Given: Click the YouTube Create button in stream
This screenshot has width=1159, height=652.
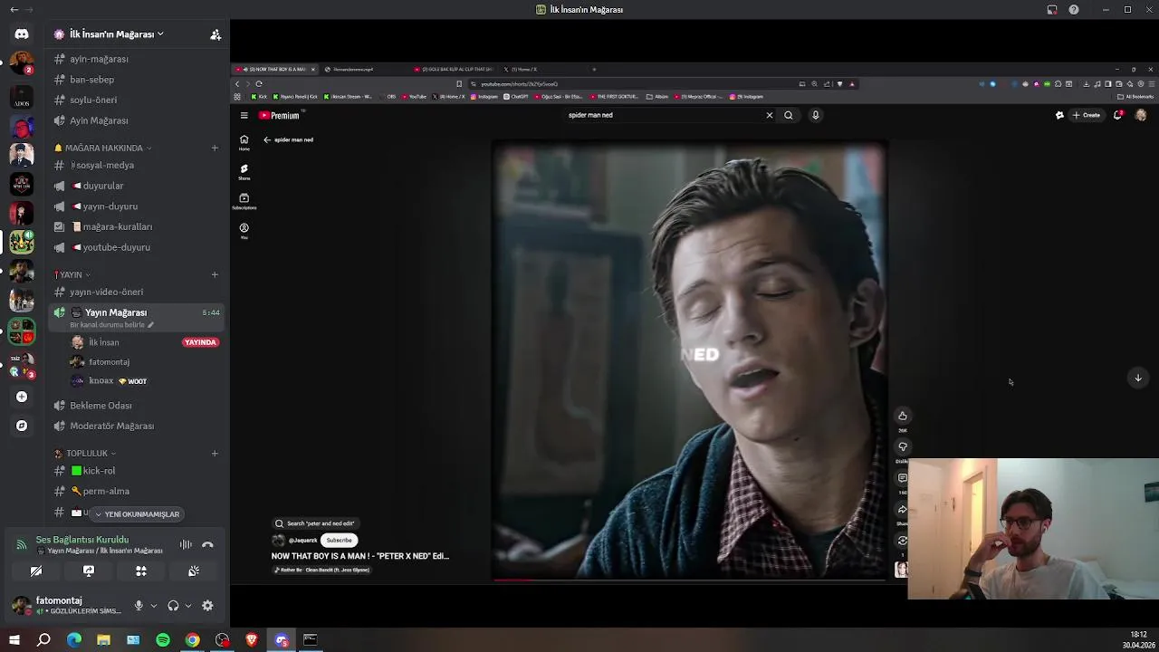Looking at the screenshot, I should (1086, 115).
